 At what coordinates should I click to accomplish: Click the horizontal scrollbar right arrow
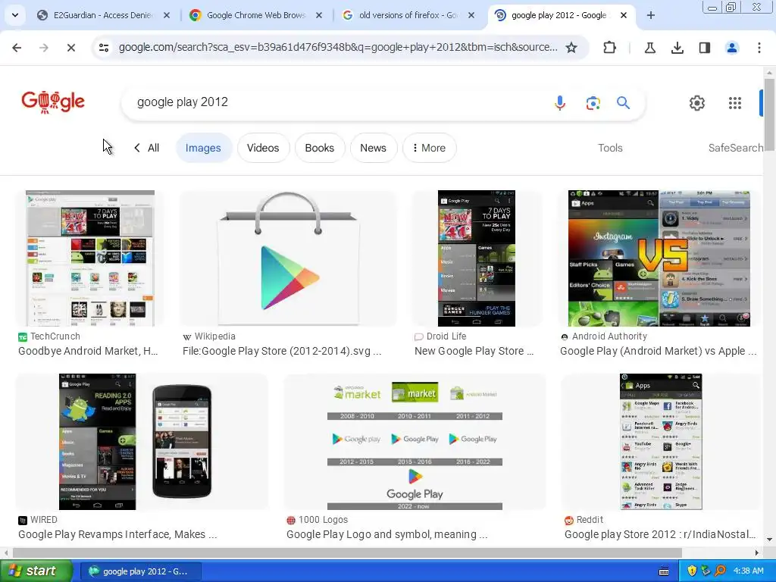pos(757,552)
